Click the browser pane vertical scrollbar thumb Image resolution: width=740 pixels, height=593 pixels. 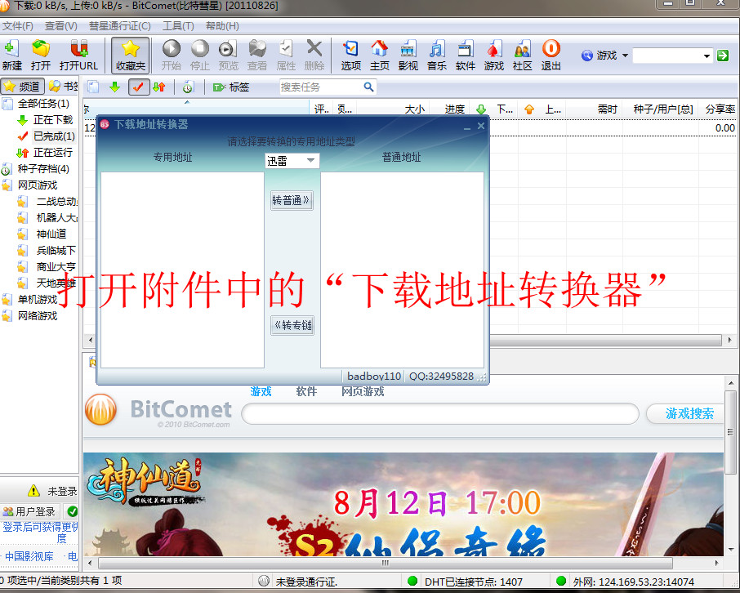[730, 431]
